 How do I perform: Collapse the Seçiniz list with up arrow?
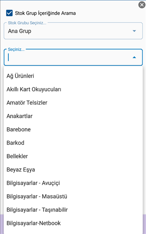pos(134,57)
